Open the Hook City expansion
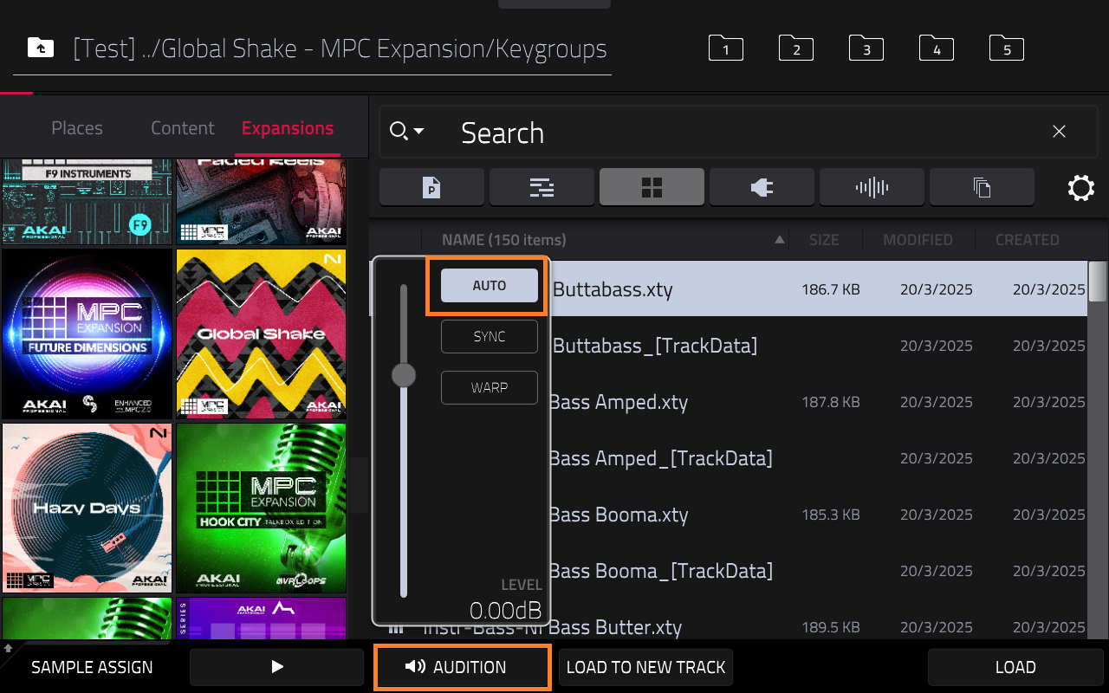 261,508
